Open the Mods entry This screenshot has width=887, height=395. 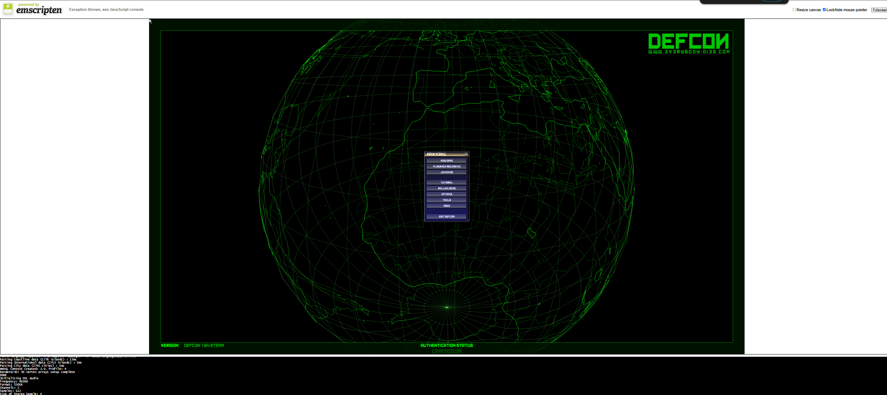[x=446, y=206]
